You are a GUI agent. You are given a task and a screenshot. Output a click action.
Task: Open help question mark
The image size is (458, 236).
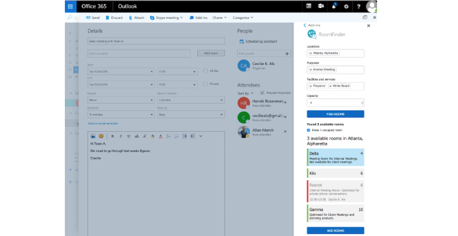359,6
